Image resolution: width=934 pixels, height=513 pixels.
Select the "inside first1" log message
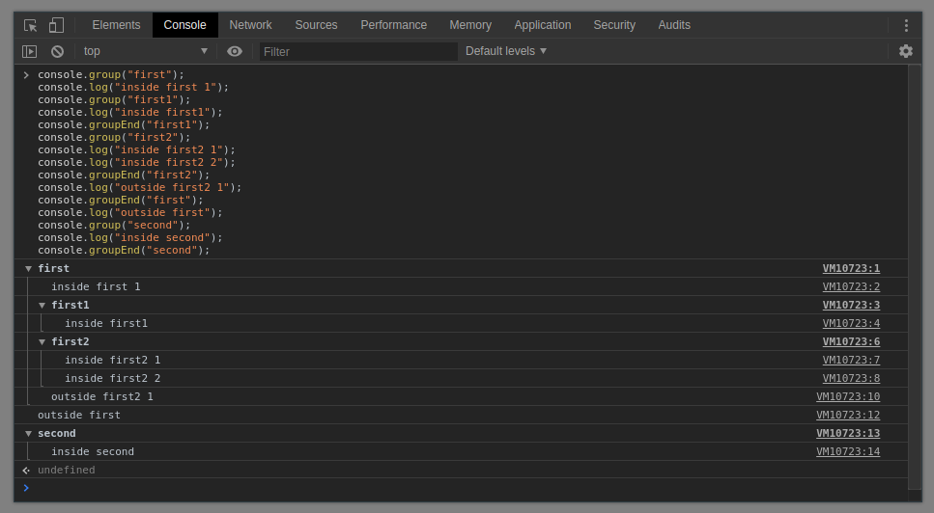[x=106, y=323]
